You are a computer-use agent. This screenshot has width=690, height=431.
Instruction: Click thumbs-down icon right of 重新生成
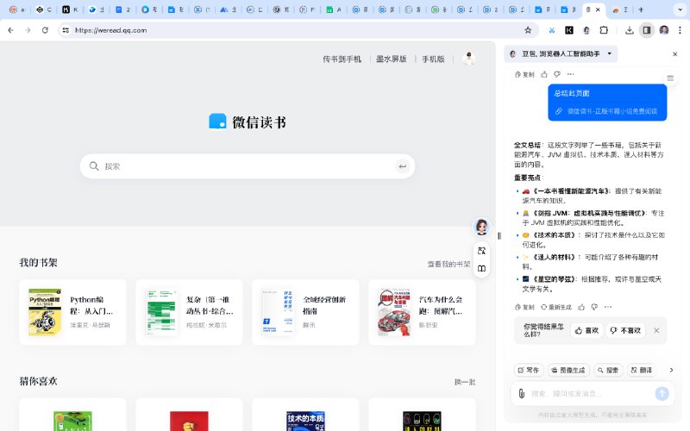coord(594,307)
